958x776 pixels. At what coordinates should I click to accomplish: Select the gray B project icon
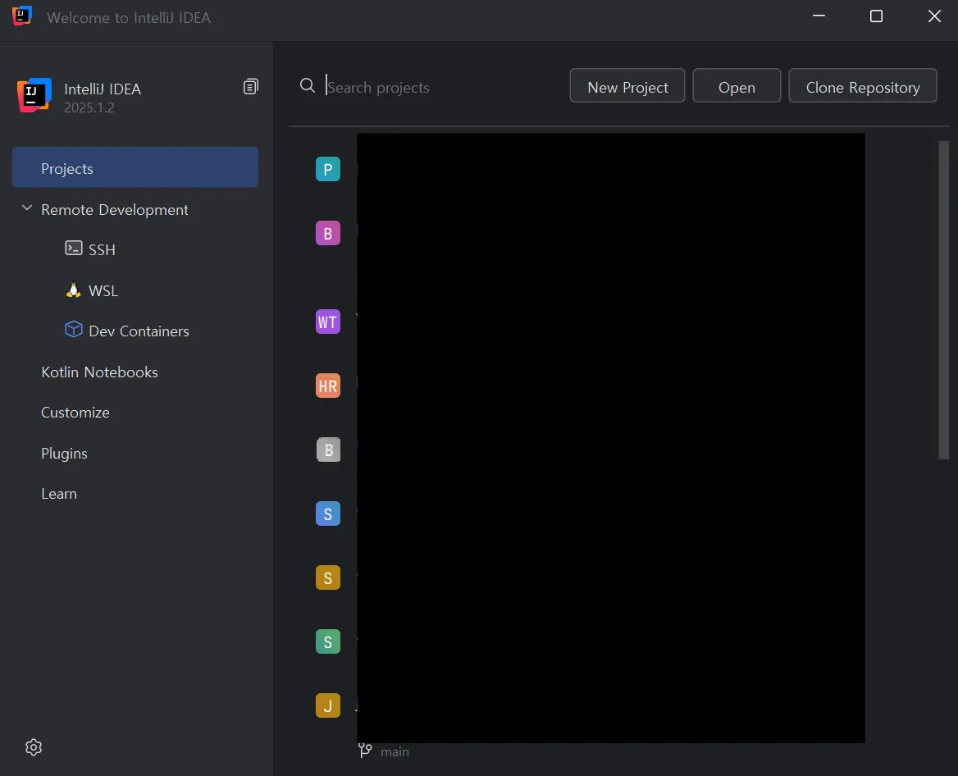[328, 450]
